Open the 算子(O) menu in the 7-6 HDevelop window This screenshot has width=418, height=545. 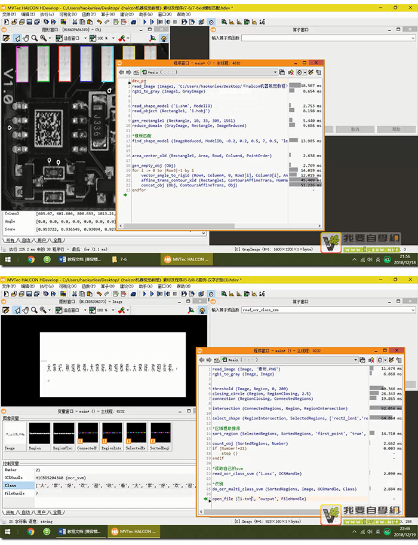[107, 14]
